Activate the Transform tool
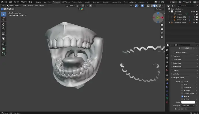 click(3, 38)
